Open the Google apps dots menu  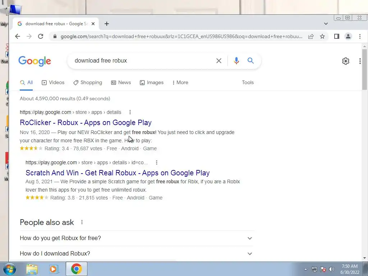click(x=360, y=61)
